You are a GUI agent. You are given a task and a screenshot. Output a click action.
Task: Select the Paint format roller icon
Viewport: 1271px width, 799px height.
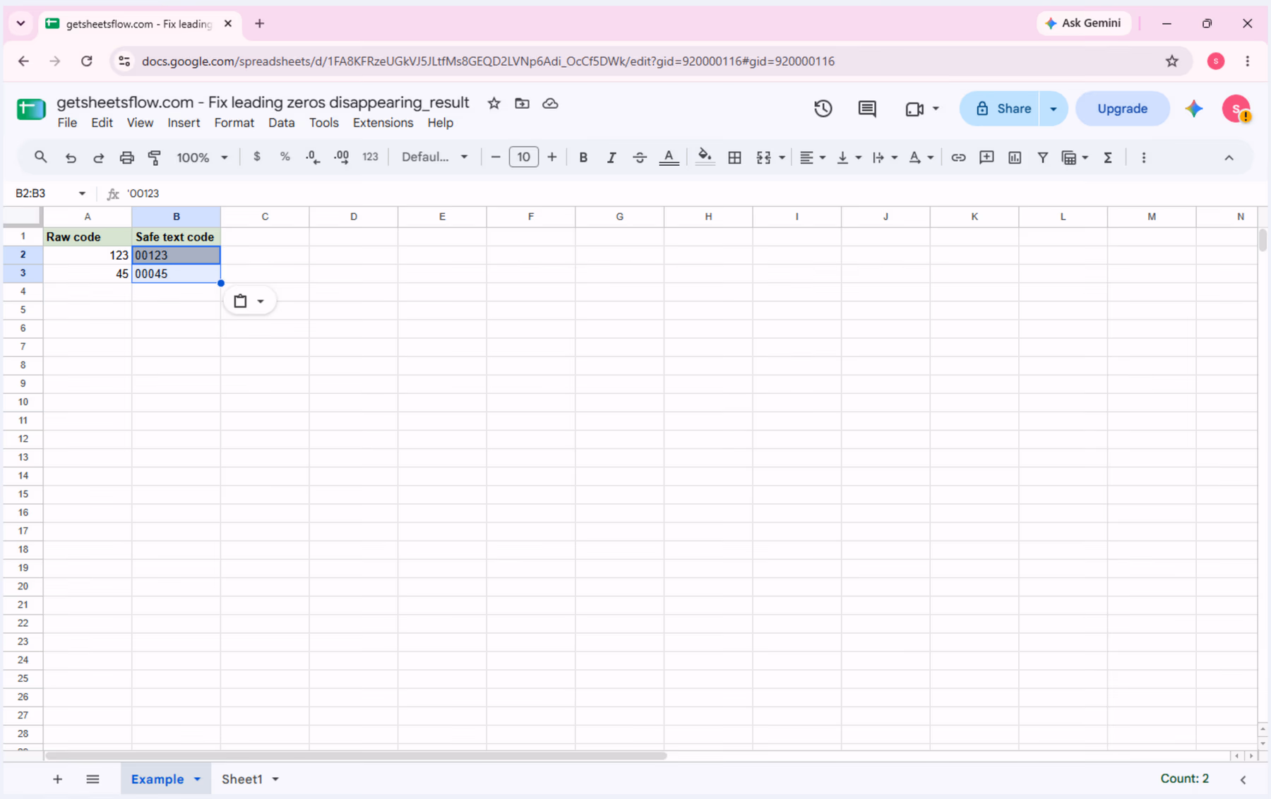coord(155,157)
